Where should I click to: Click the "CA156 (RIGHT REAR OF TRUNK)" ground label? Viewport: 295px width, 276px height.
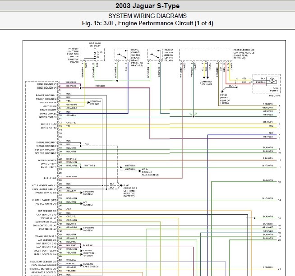[x=225, y=99]
